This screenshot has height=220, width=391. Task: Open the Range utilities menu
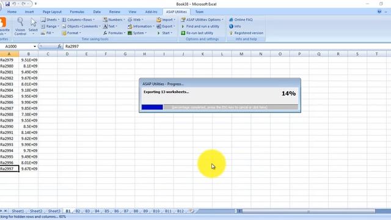point(50,26)
